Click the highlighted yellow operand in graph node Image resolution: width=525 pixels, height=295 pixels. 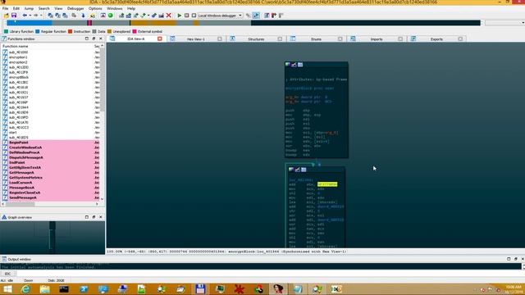coord(327,184)
